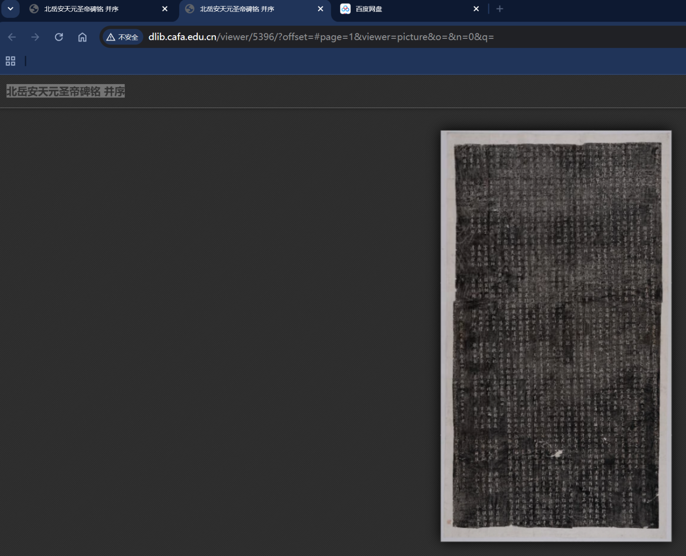Close the active second tab

[x=321, y=9]
